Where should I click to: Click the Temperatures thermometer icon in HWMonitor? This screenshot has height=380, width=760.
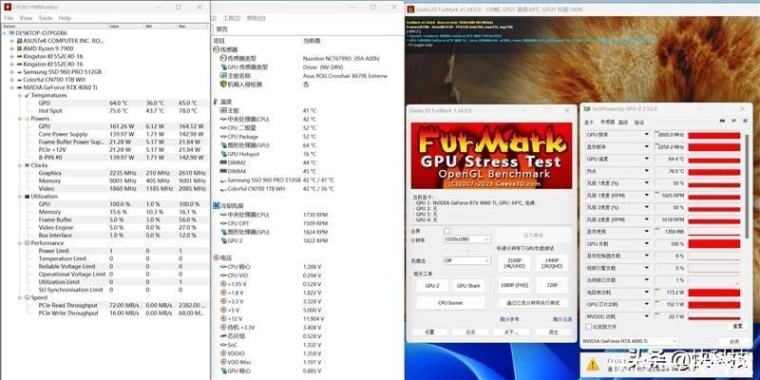click(28, 96)
